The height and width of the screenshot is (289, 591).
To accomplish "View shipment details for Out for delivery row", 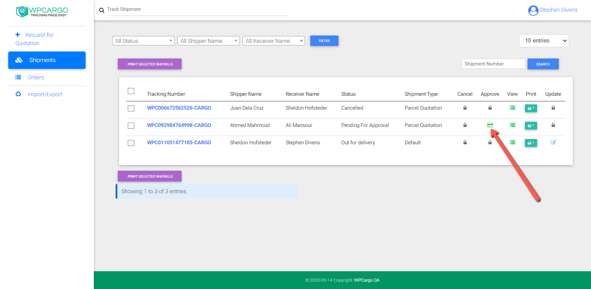I will click(512, 142).
